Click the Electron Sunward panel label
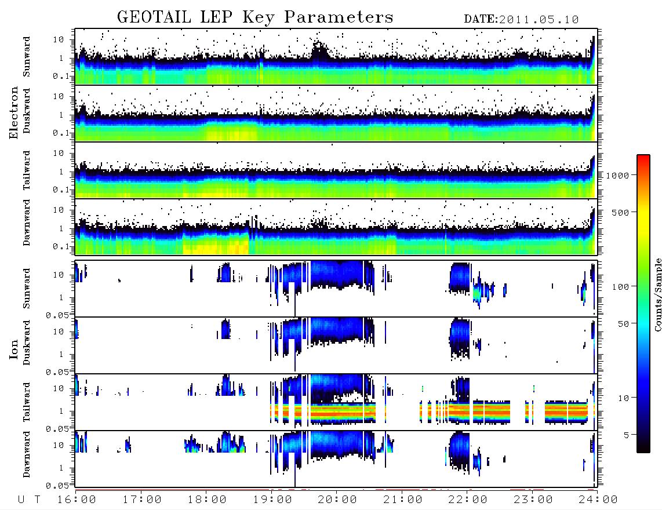The image size is (662, 510). click(27, 57)
